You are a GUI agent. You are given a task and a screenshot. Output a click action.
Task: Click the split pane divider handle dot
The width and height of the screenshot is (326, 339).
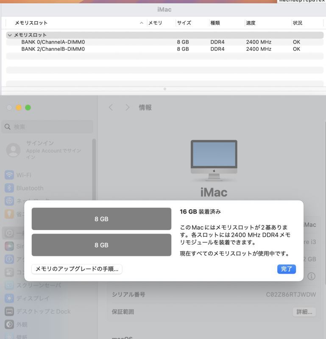tap(164, 89)
